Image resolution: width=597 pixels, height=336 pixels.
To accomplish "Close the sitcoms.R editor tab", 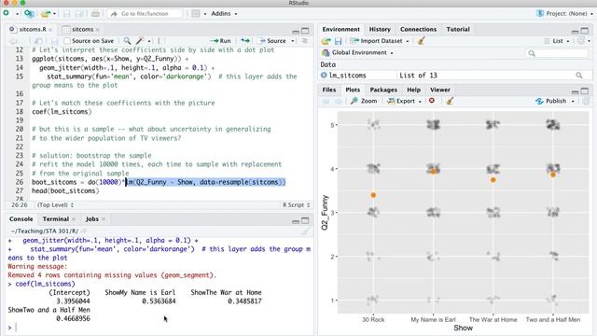I will tap(50, 29).
